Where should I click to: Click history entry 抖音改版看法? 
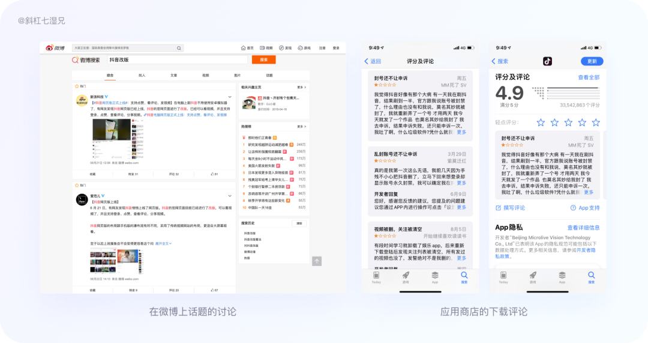click(253, 240)
